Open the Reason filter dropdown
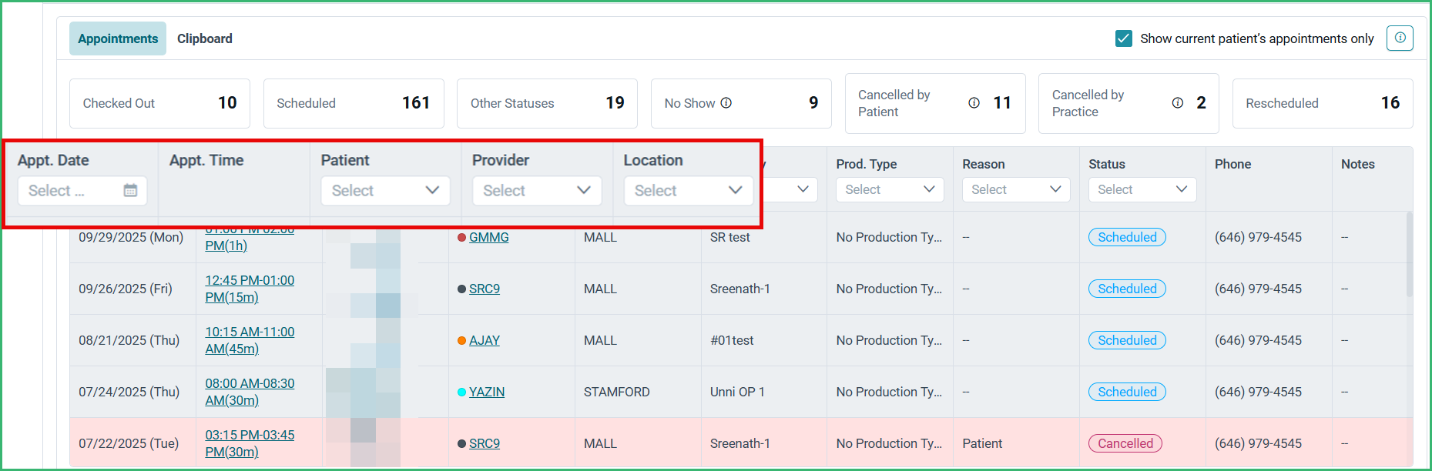This screenshot has height=471, width=1432. [1016, 189]
